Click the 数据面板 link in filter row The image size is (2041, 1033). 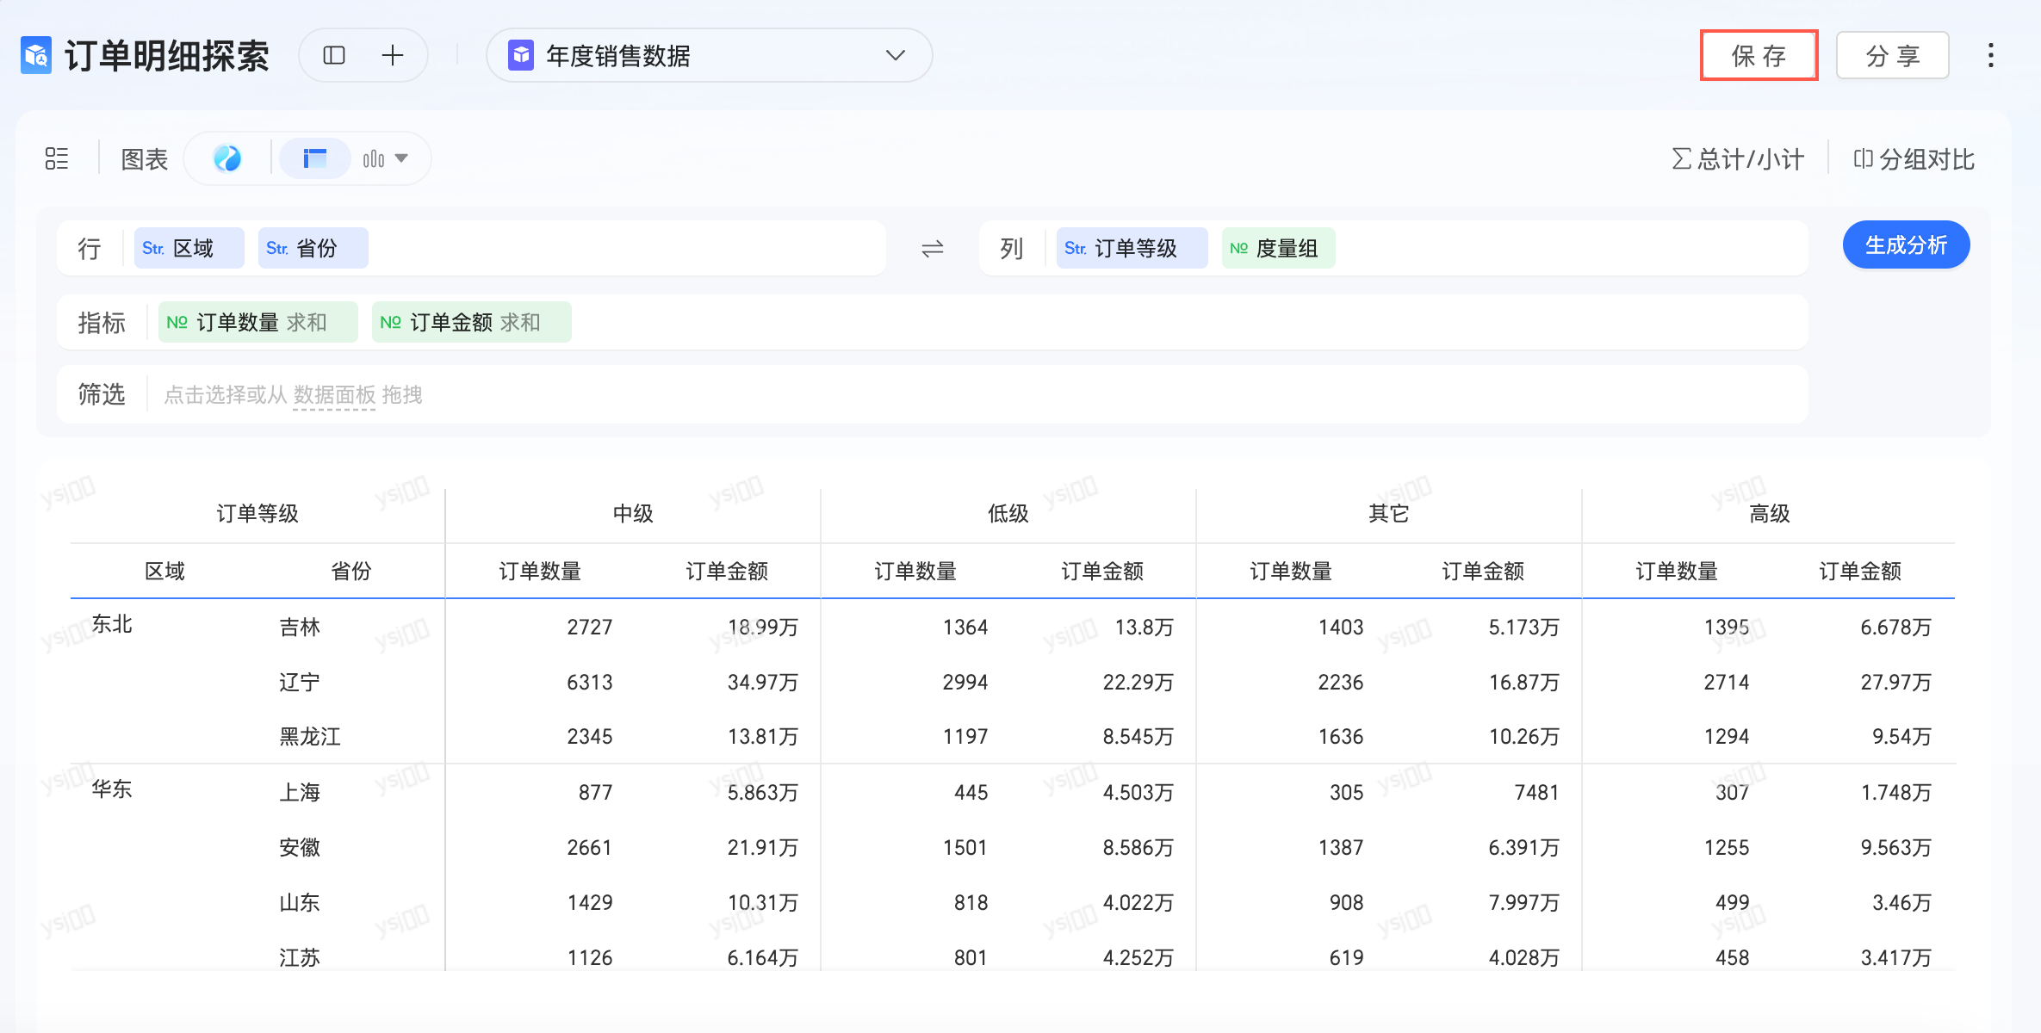coord(334,395)
